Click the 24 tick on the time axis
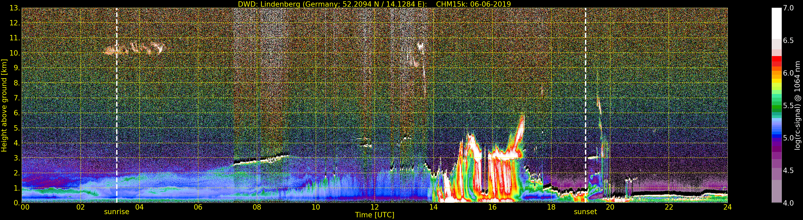This screenshot has width=803, height=220. (x=728, y=207)
